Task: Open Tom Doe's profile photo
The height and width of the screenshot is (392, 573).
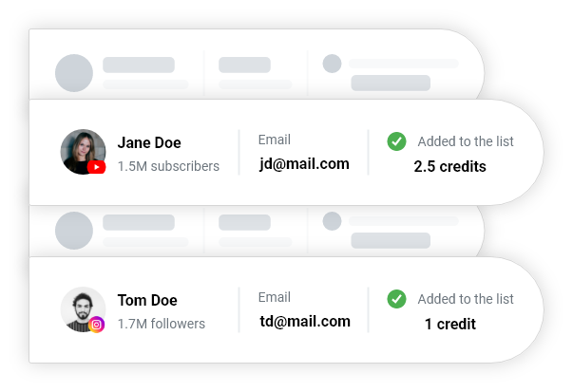Action: 83,309
